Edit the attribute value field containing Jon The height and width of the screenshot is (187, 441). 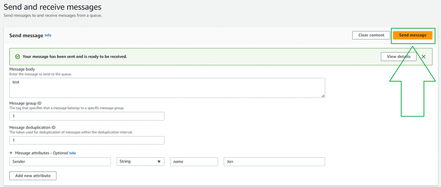(274, 162)
